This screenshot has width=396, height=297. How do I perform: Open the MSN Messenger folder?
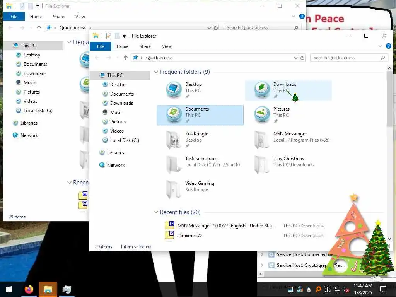pos(288,140)
